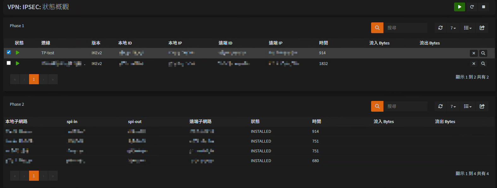Check the second Phase 1 row checkbox
This screenshot has height=188, width=497.
click(9, 63)
